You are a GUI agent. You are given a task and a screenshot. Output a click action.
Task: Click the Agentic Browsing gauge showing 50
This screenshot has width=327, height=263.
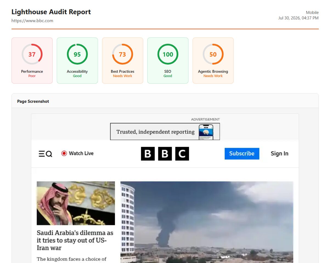[x=213, y=54]
